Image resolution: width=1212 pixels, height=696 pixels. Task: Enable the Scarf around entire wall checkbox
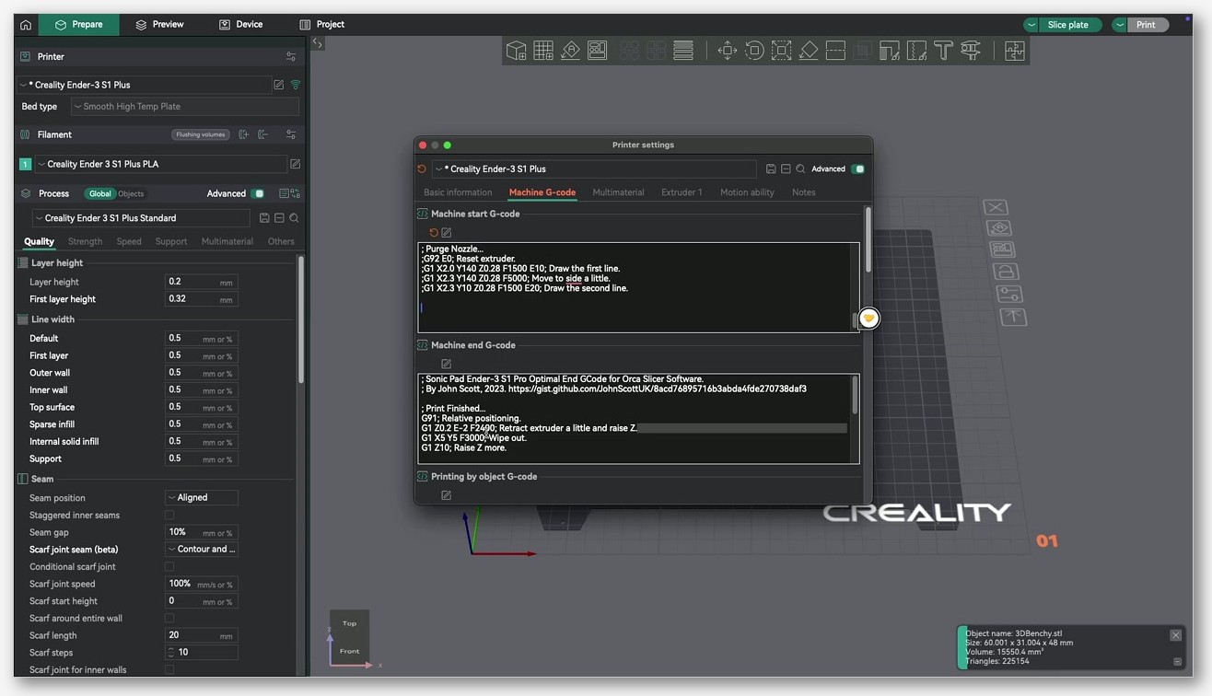click(169, 619)
